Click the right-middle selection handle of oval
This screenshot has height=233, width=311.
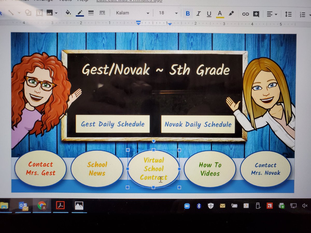tap(179, 169)
